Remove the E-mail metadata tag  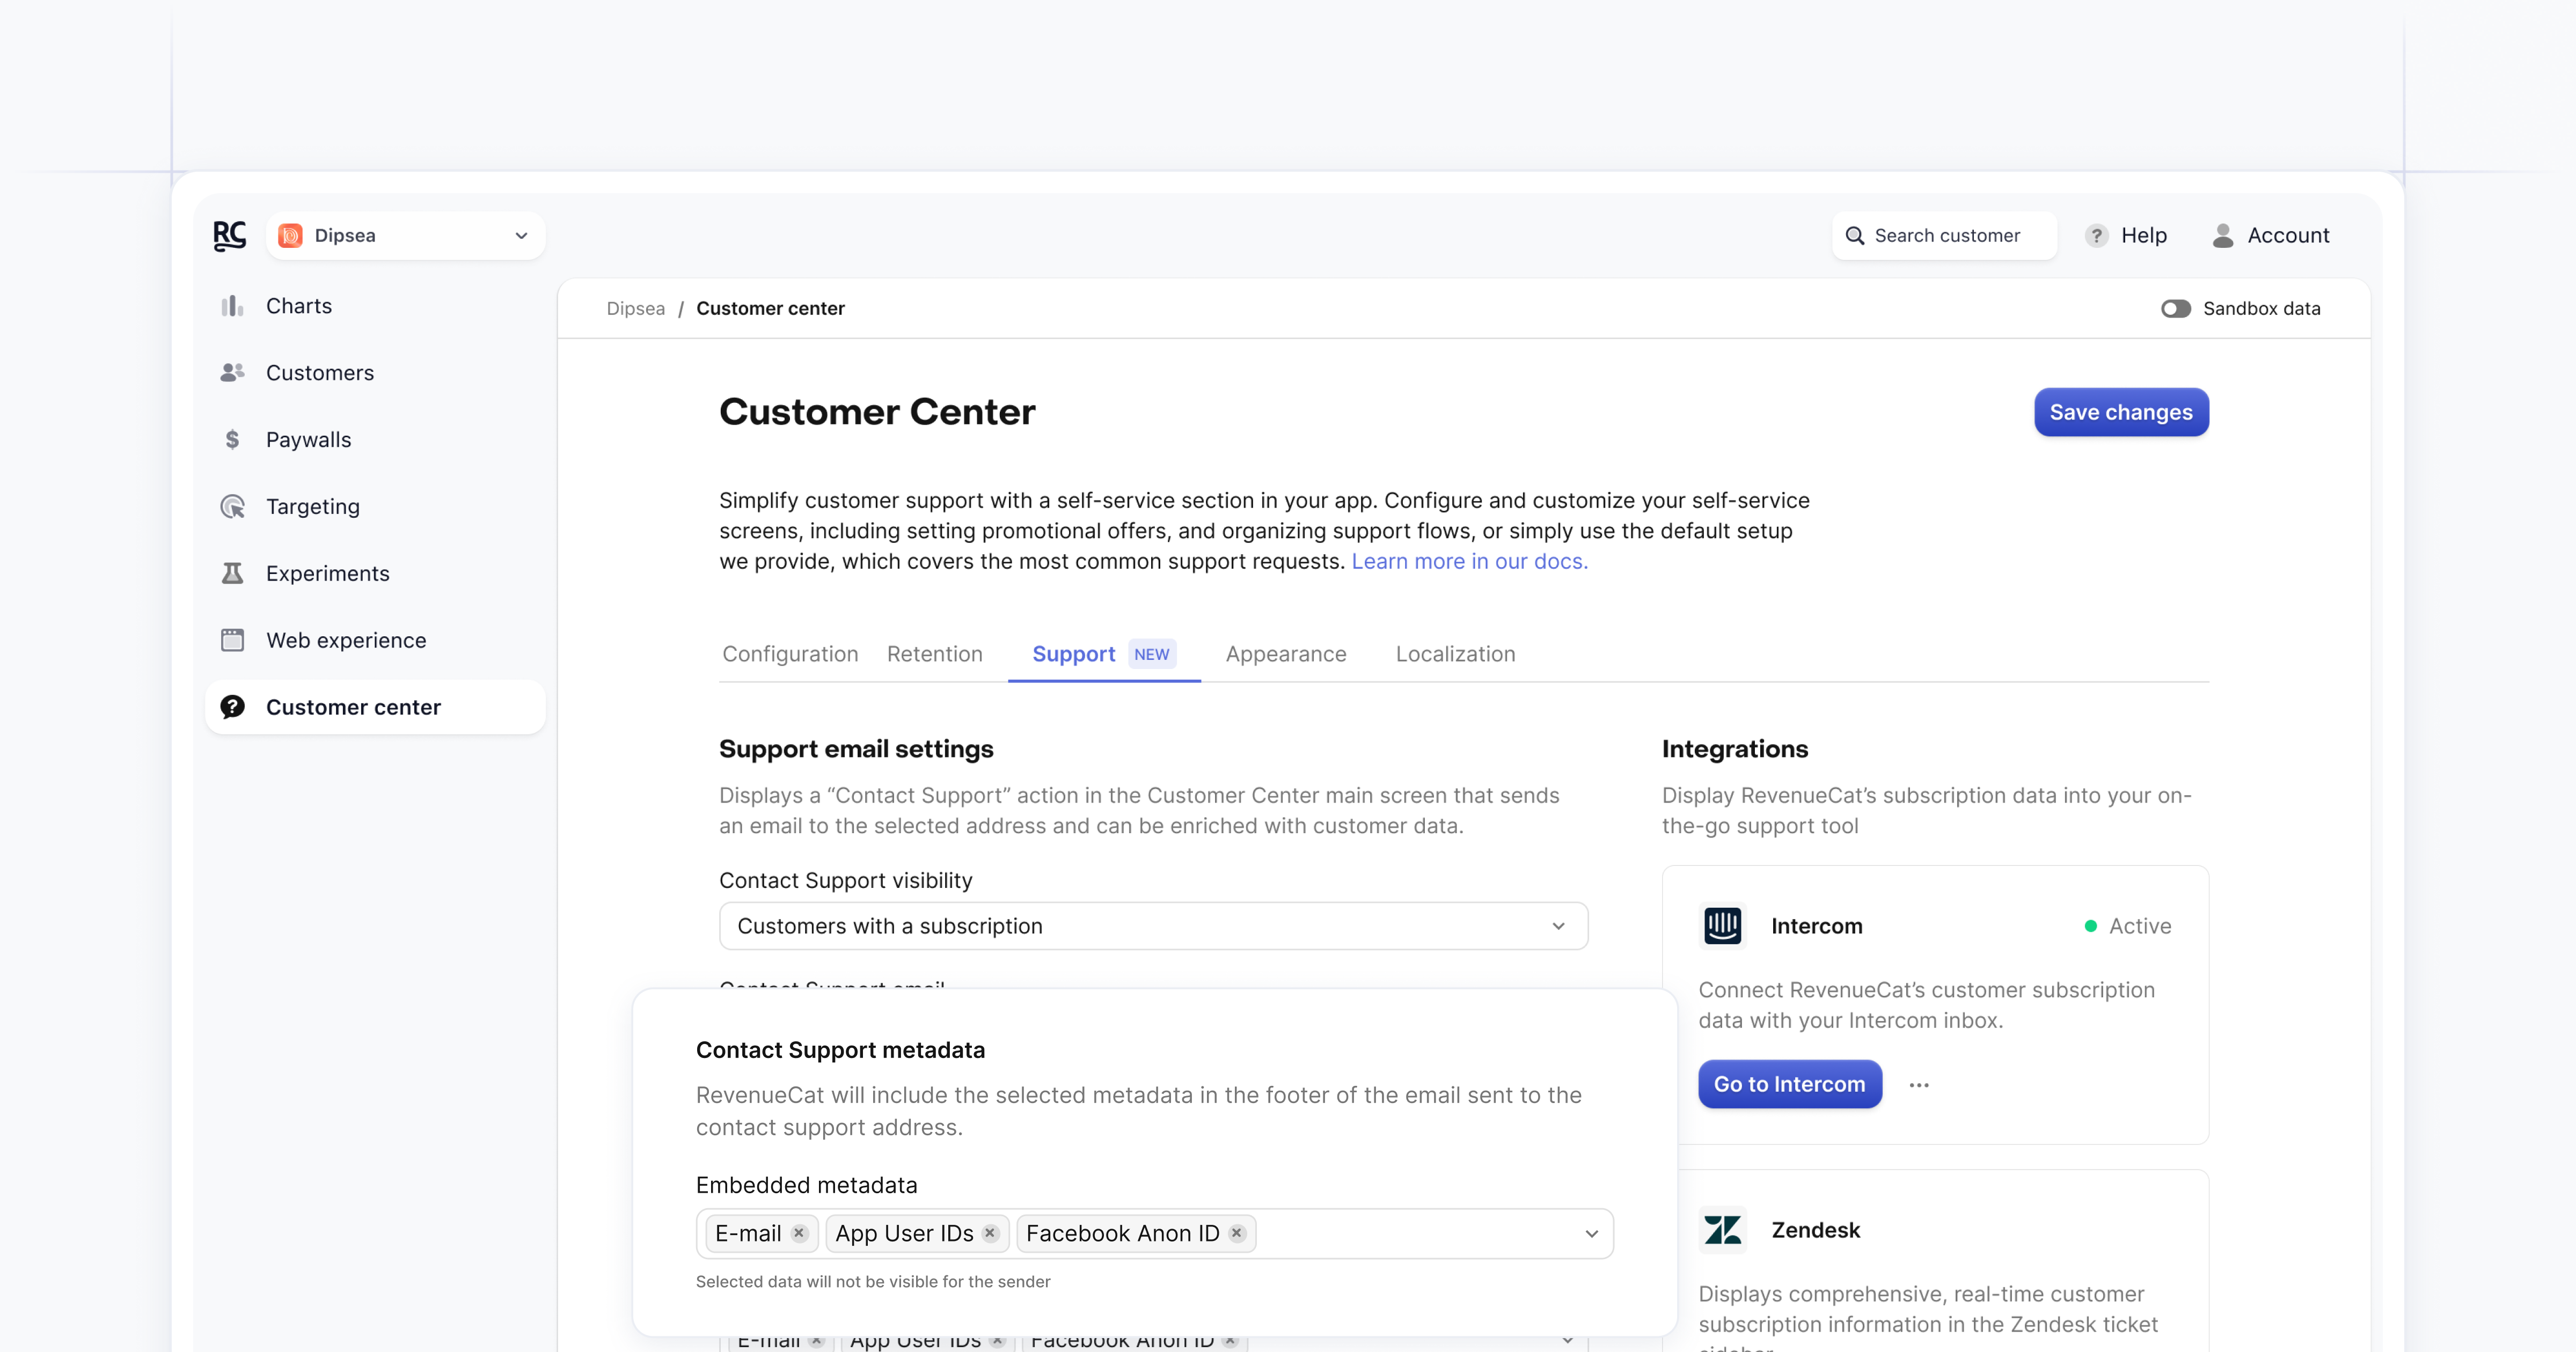pyautogui.click(x=799, y=1233)
